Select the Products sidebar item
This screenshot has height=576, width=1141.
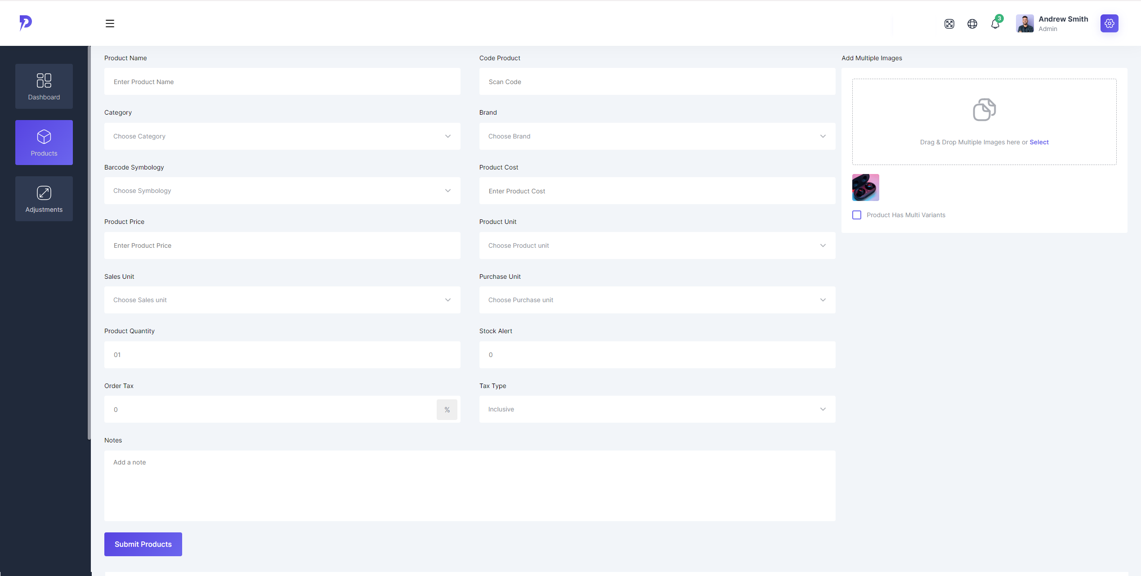[44, 143]
